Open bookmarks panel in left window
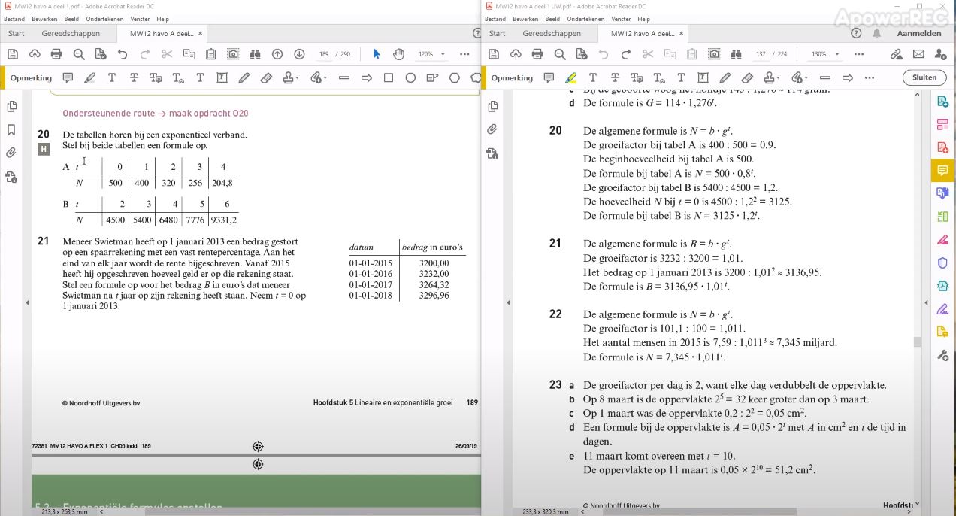The height and width of the screenshot is (516, 956). click(11, 129)
